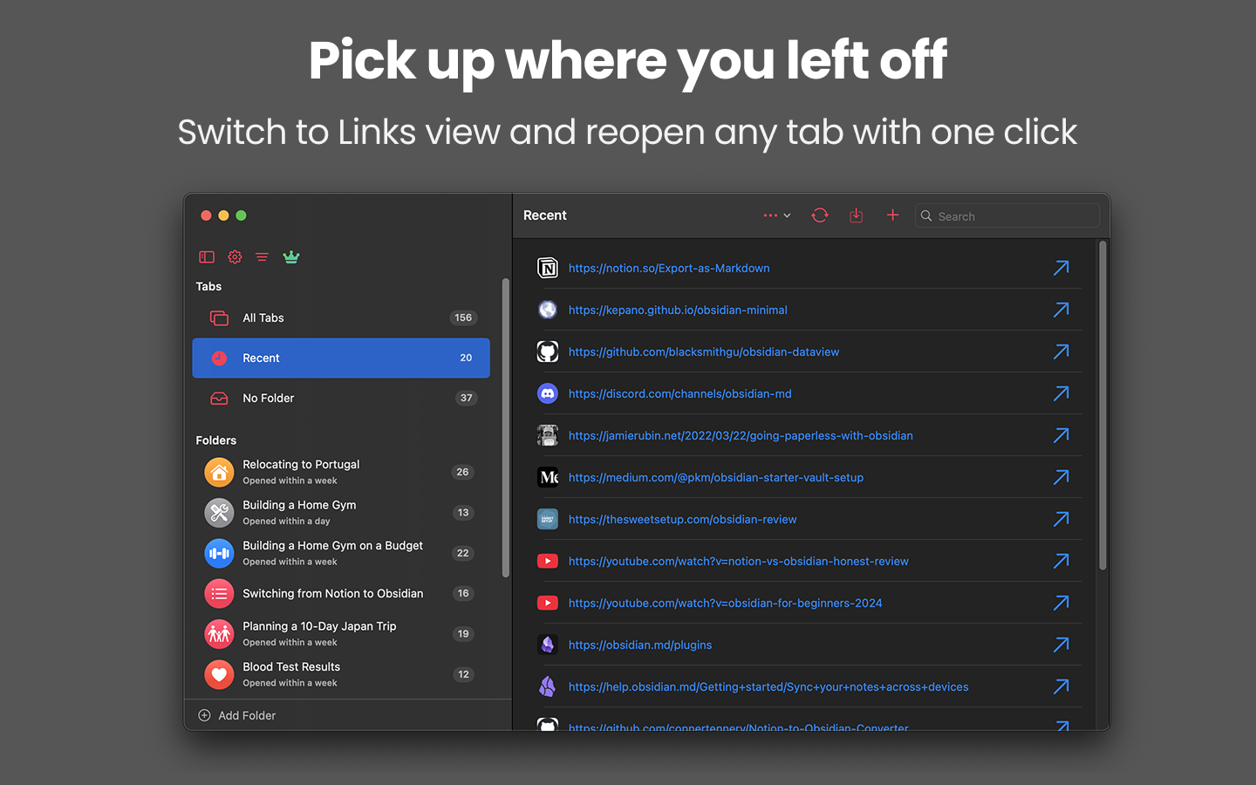
Task: Click the Discord favicon icon
Action: pyautogui.click(x=548, y=393)
